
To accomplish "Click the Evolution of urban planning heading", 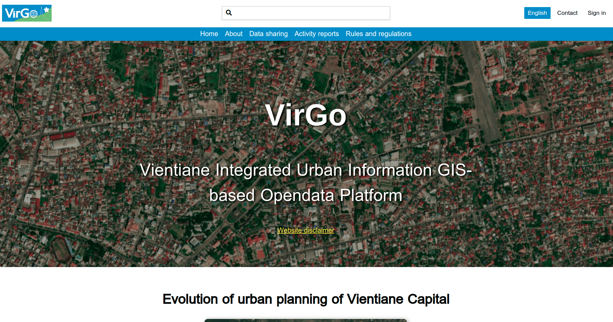I will [x=306, y=299].
